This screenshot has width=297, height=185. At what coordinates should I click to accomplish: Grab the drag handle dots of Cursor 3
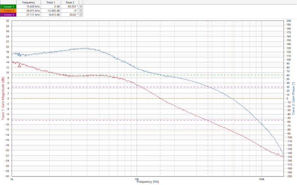(2, 15)
